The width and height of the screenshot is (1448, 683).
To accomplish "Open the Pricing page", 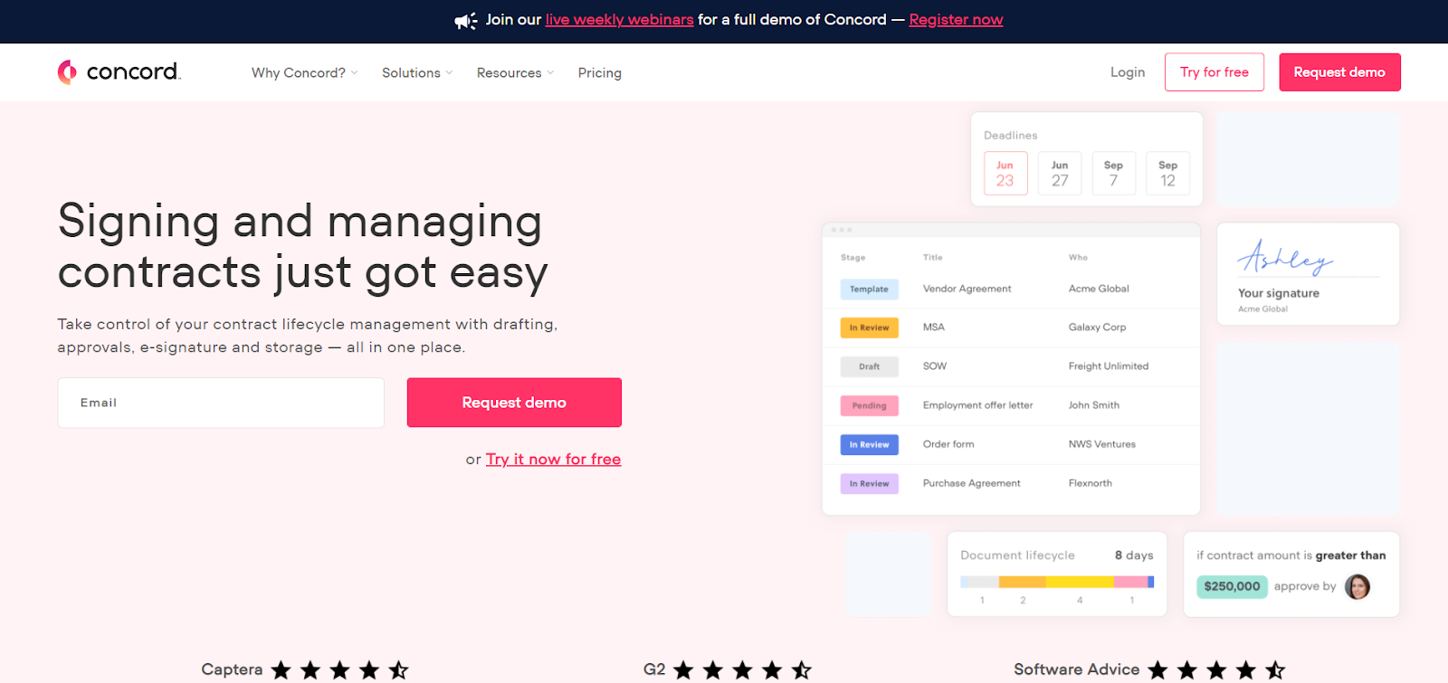I will (600, 72).
